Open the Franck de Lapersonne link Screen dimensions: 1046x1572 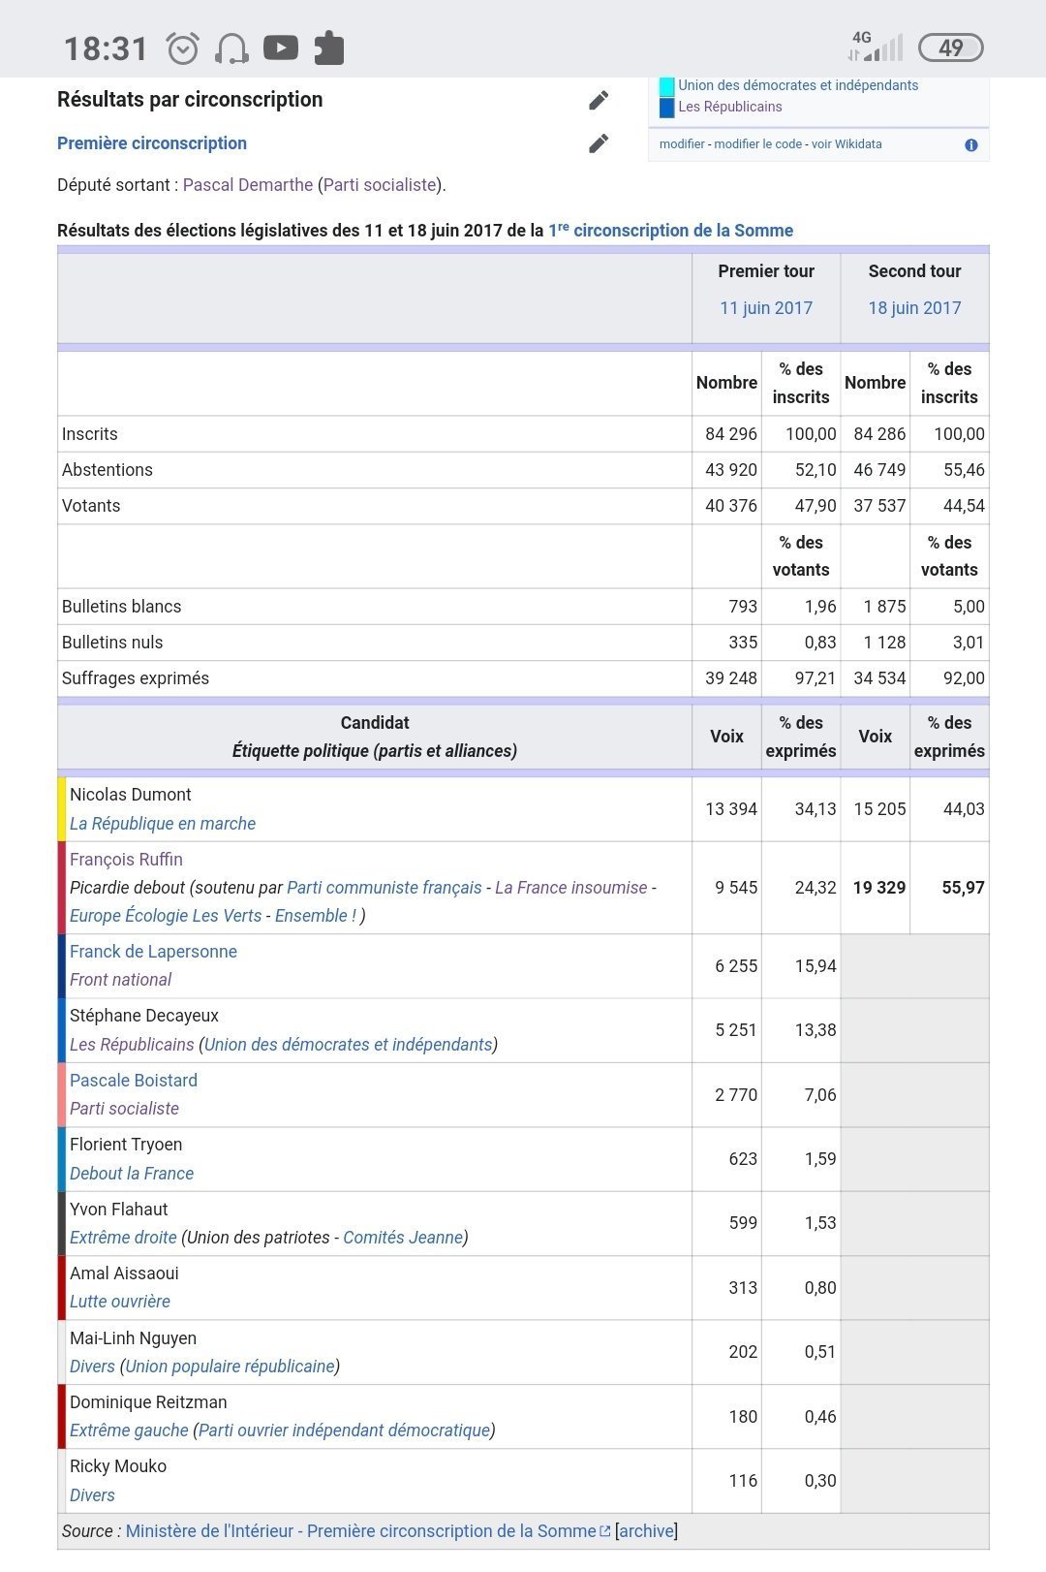(x=153, y=952)
